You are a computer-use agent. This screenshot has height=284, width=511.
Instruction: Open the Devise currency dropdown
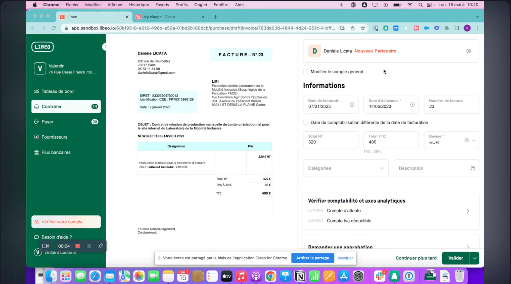474,140
